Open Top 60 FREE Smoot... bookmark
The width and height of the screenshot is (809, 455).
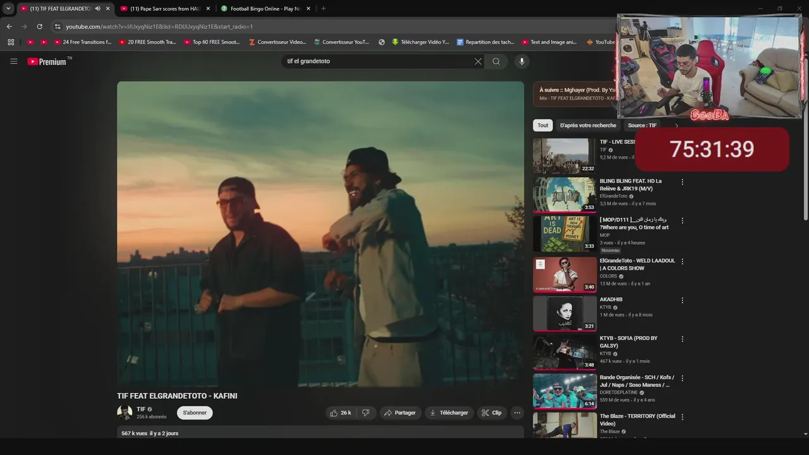coord(212,42)
